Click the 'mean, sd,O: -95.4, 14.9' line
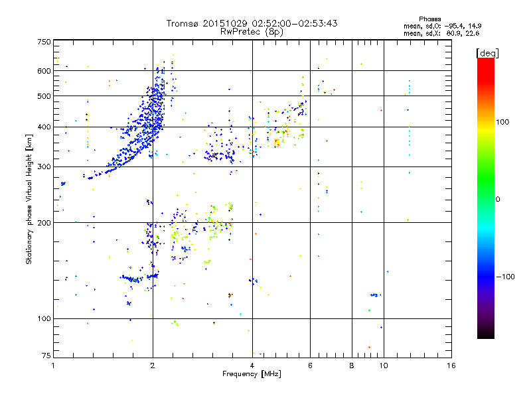This screenshot has height=398, width=531. (x=442, y=26)
